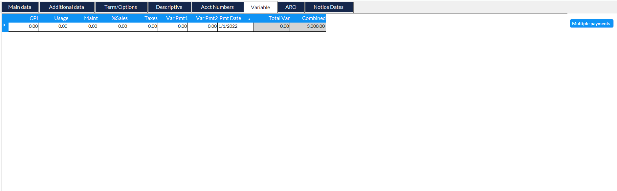Edit the Taxes value cell
The image size is (617, 191).
pyautogui.click(x=143, y=26)
